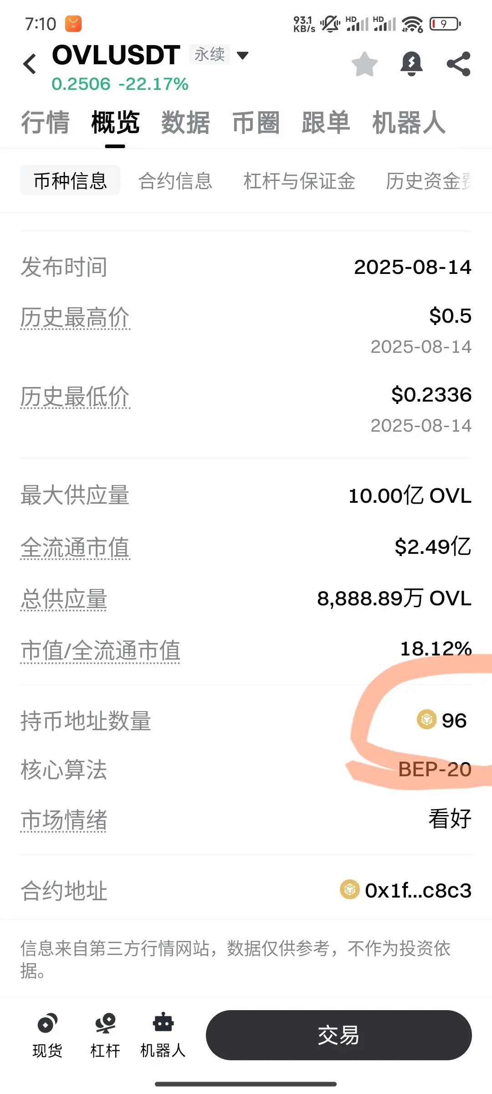This screenshot has width=492, height=1094.
Task: Tap the contract address 0x1f...c8c3
Action: (x=418, y=890)
